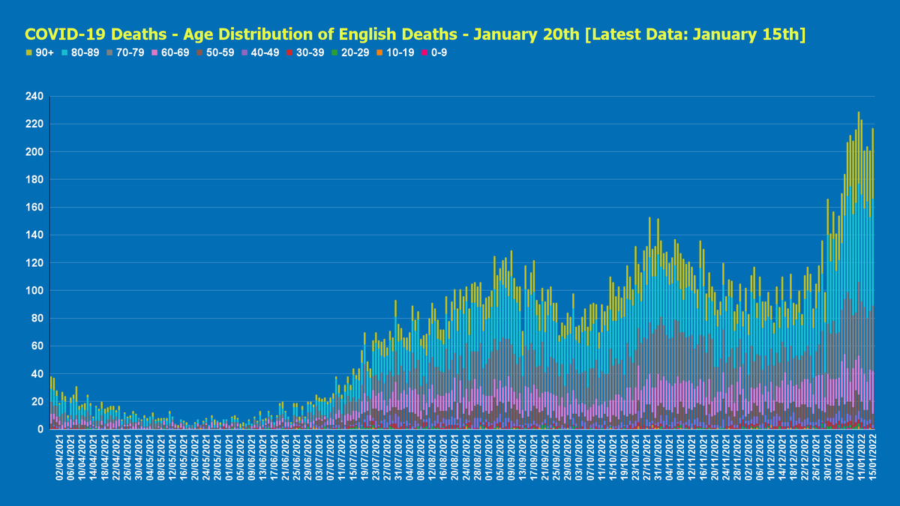Click the "60-69" legend text label
This screenshot has height=506, width=900.
point(174,52)
